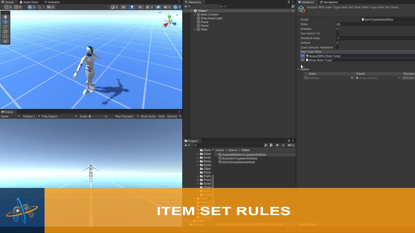Click the scene orientation gizmo
The width and height of the screenshot is (415, 233).
tap(169, 22)
